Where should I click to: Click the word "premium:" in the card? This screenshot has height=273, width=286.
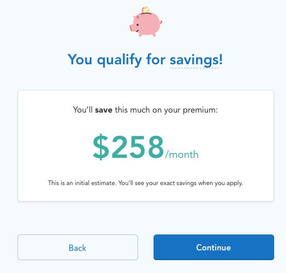(200, 111)
